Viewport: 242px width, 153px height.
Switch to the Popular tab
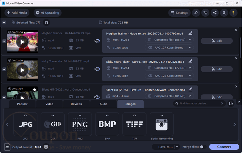[22, 104]
